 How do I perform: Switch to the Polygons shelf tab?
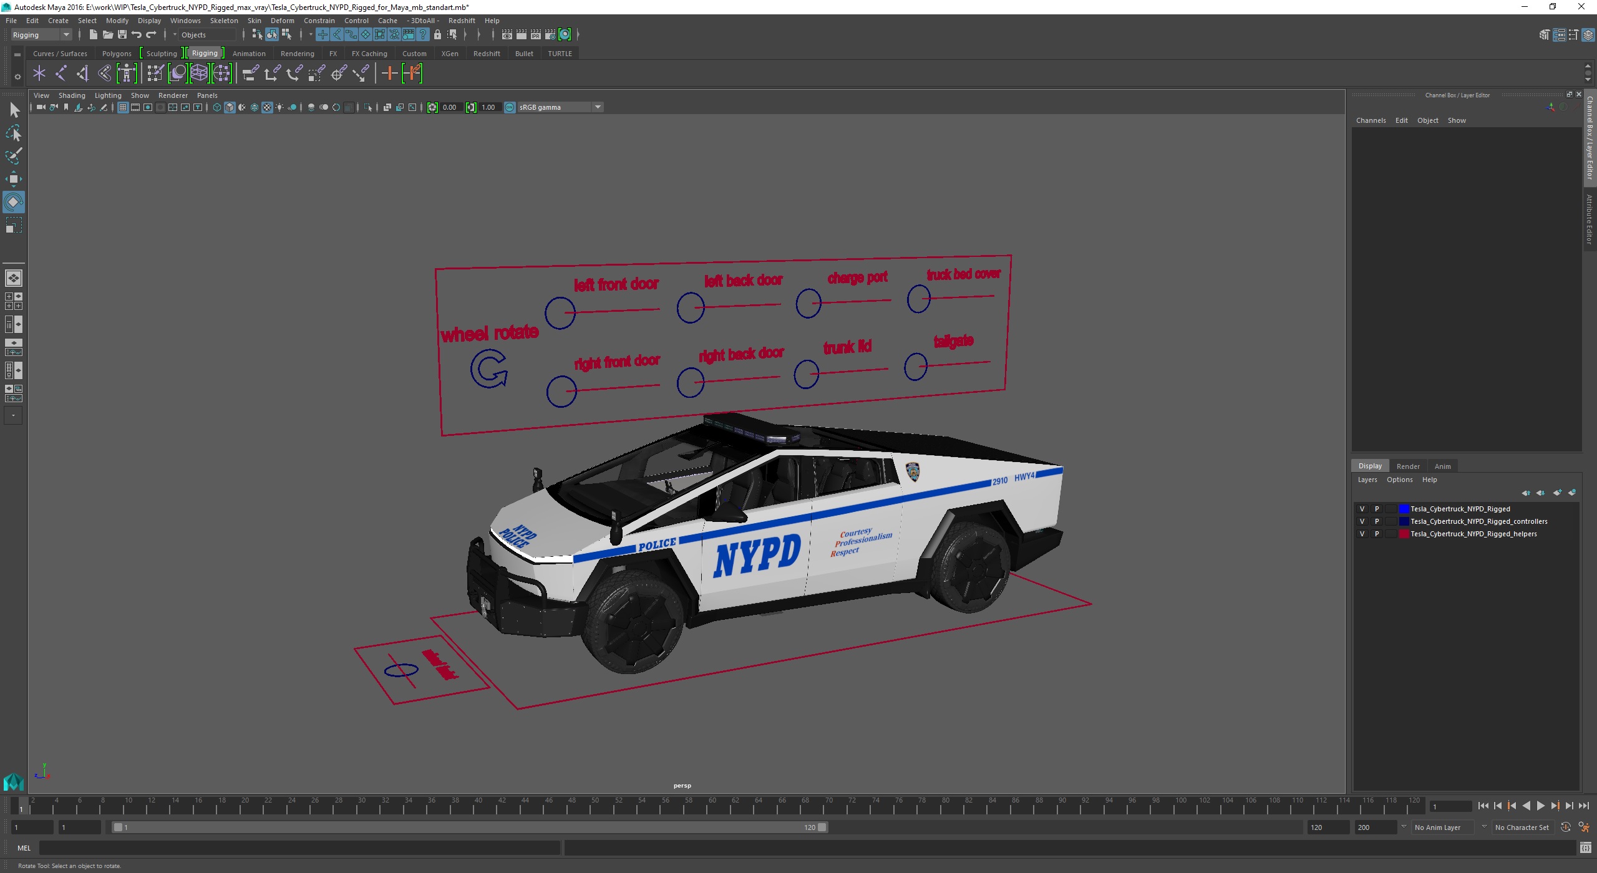(117, 54)
